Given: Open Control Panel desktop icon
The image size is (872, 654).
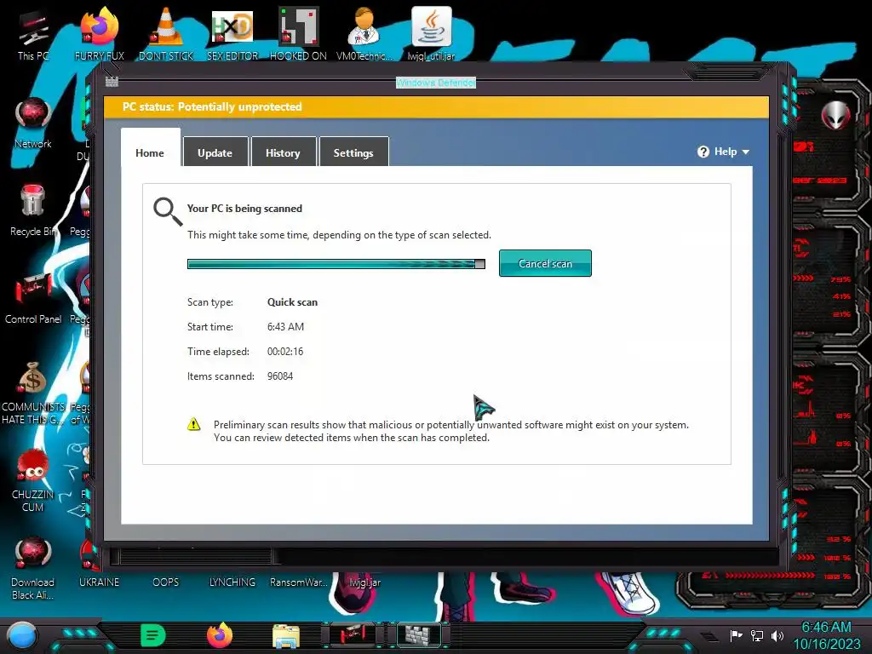Looking at the screenshot, I should coord(33,298).
